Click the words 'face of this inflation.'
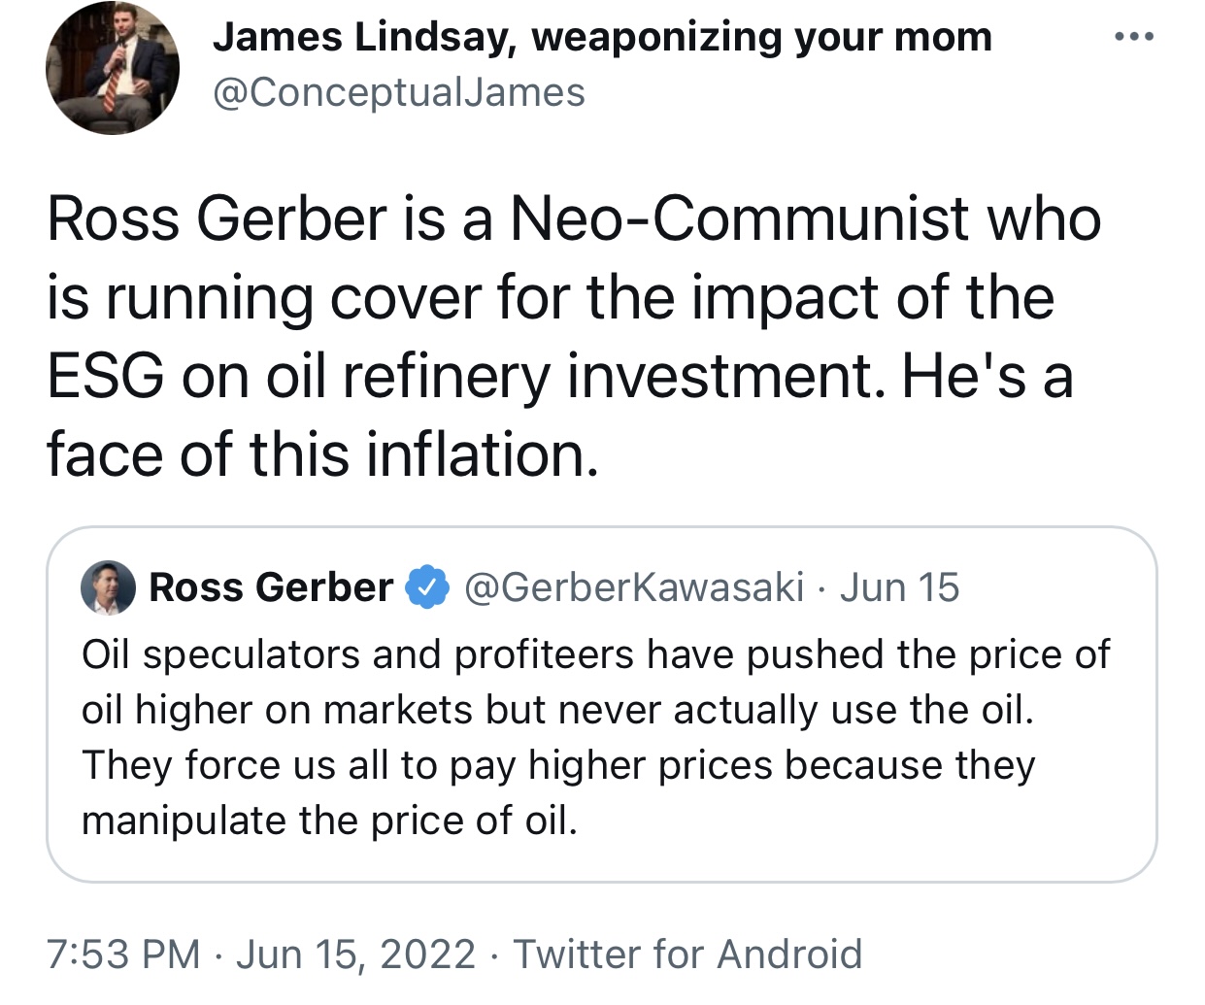 322,454
